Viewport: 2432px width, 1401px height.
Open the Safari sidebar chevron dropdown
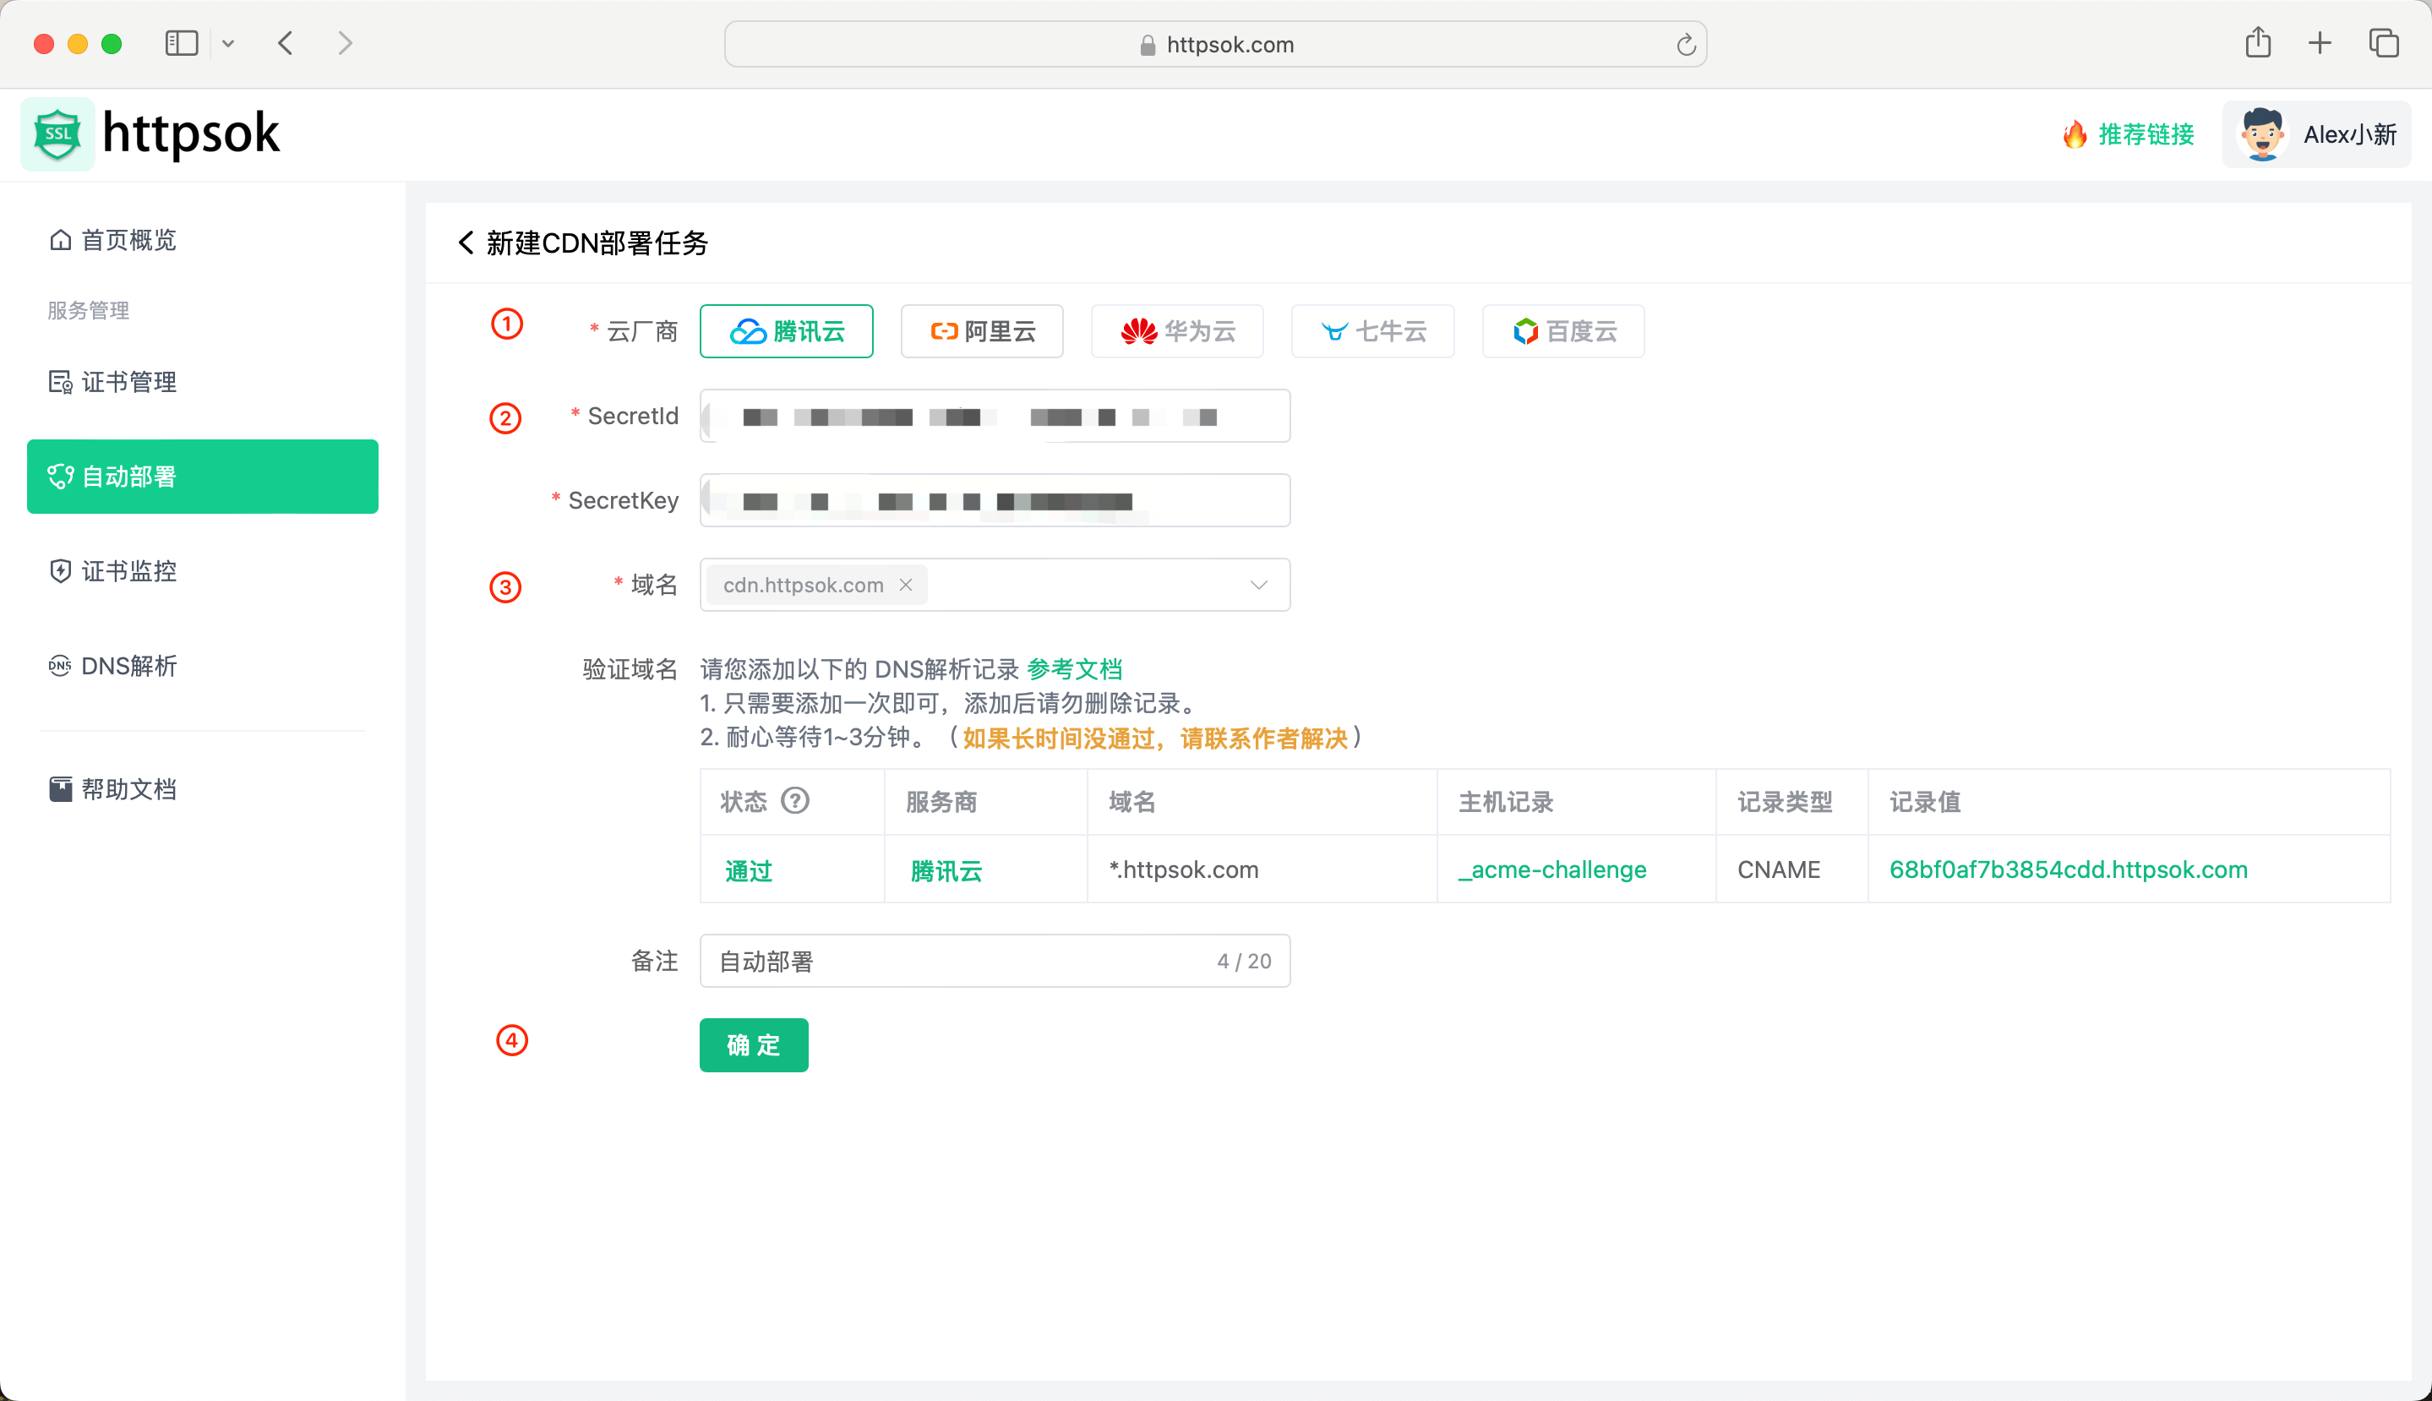[228, 43]
